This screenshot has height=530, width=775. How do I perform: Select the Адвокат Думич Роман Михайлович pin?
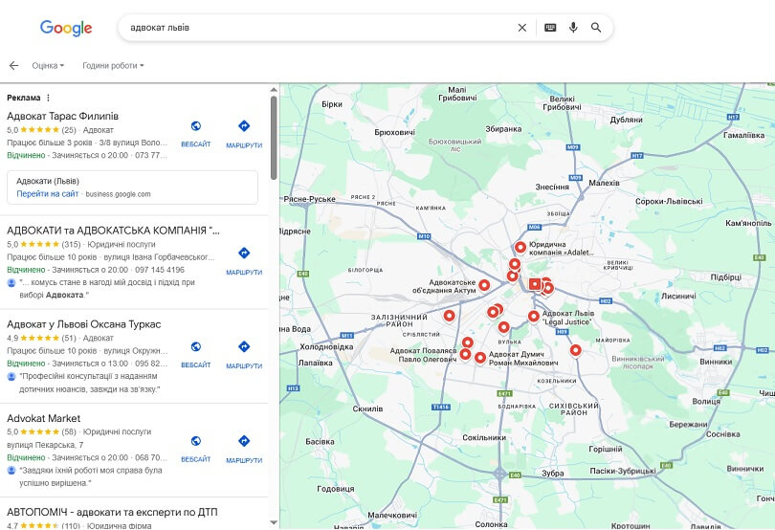480,358
